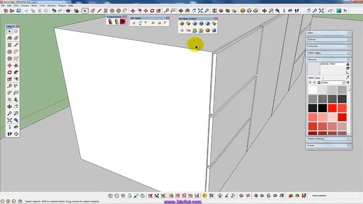This screenshot has height=204, width=363.
Task: Select the Line tool in Large Tool Set
Action: tap(16, 45)
